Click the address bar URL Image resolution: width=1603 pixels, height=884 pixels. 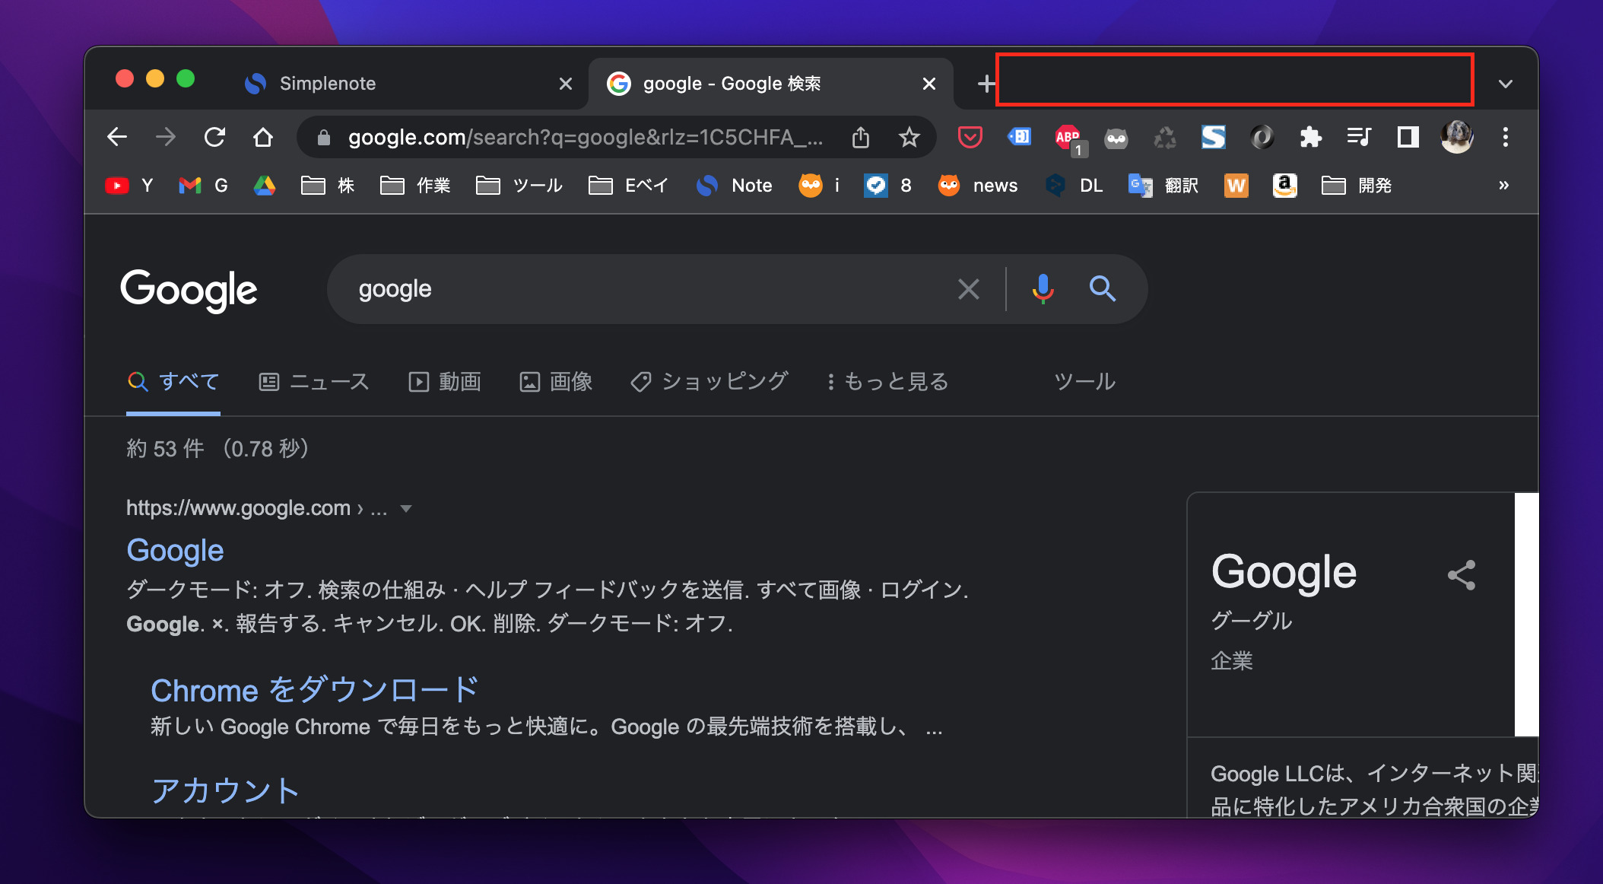pyautogui.click(x=585, y=137)
